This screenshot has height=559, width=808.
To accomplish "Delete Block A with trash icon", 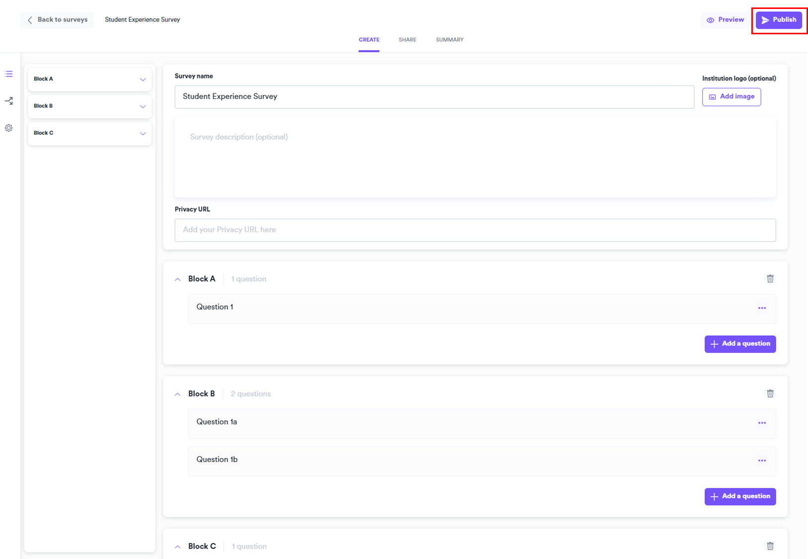I will coord(770,279).
